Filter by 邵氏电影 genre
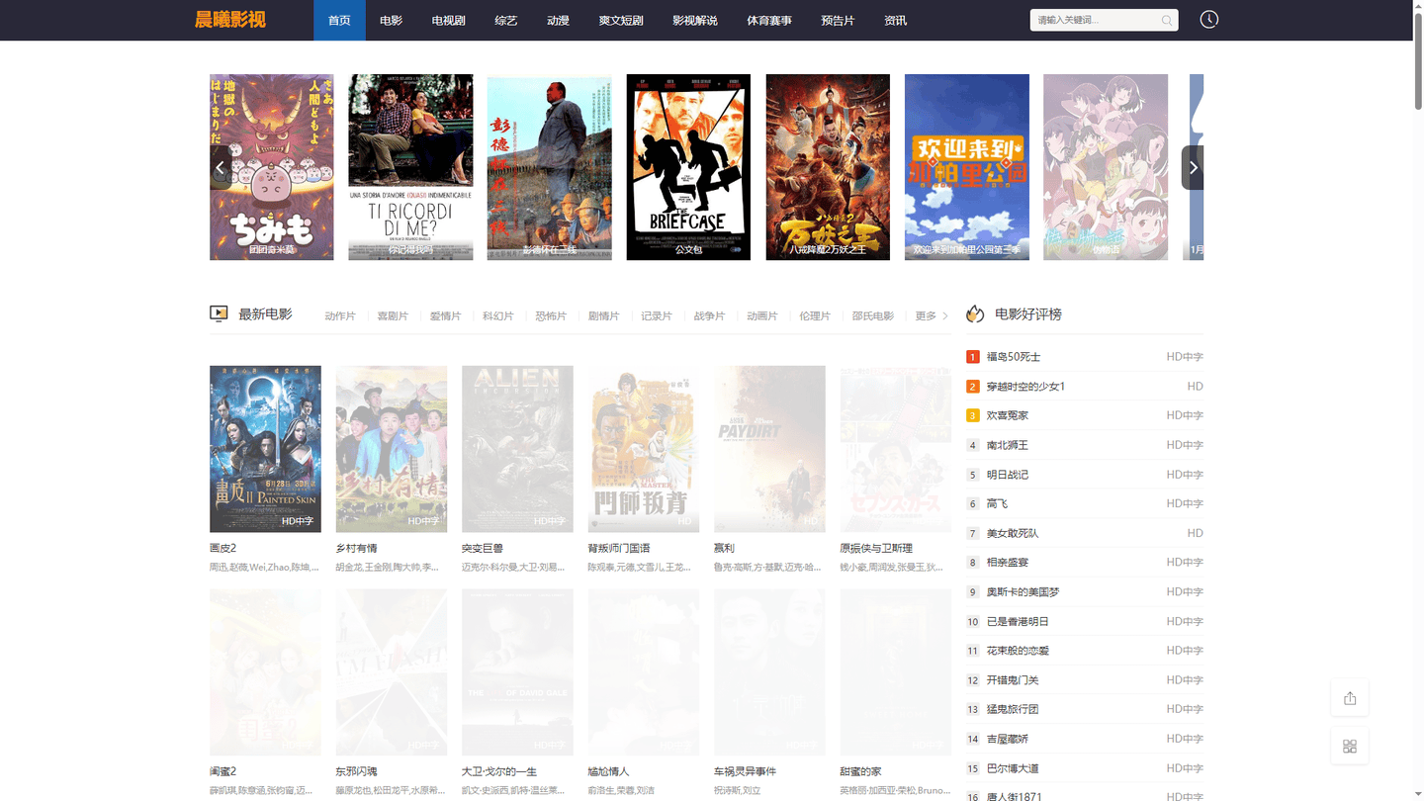This screenshot has width=1424, height=801. 873,316
